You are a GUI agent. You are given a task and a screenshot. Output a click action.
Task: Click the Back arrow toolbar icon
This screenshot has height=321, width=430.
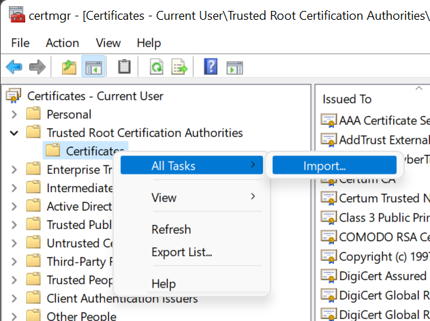[14, 67]
